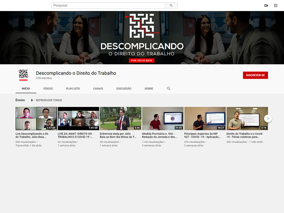Open the YouTube apps grid icon
The height and width of the screenshot is (213, 284).
[x=275, y=6]
